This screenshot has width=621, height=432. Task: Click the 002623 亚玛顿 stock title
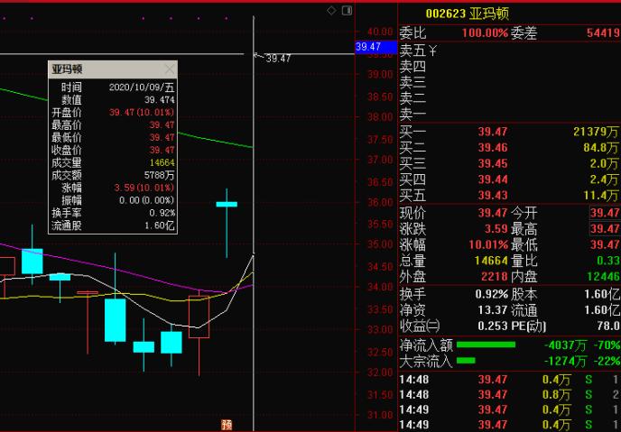coord(467,14)
